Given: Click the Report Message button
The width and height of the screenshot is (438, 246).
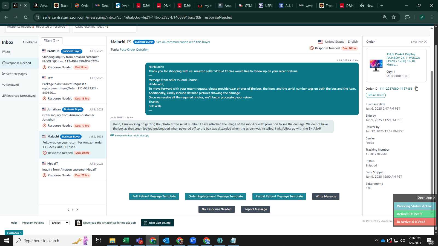Looking at the screenshot, I should [x=256, y=209].
